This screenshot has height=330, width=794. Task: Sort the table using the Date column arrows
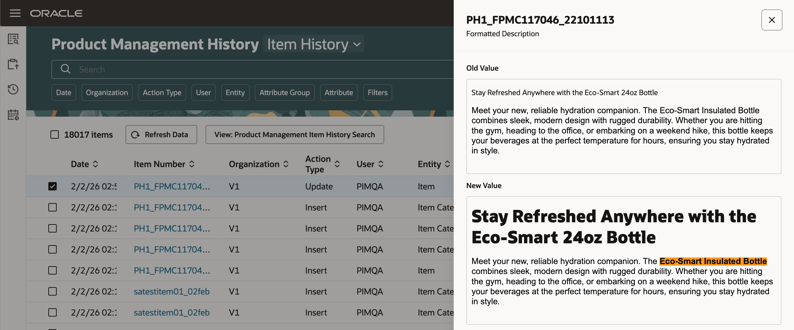96,164
